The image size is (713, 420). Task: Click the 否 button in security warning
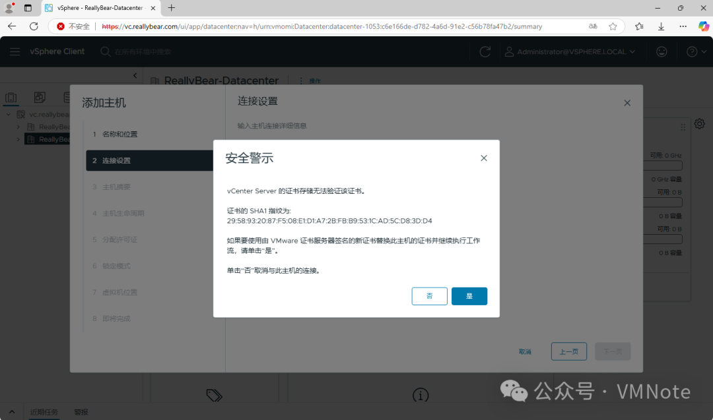click(x=429, y=296)
